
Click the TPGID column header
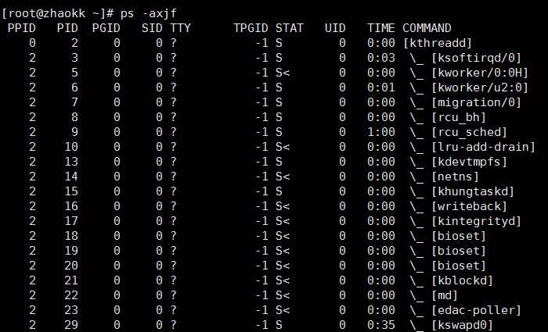click(251, 28)
